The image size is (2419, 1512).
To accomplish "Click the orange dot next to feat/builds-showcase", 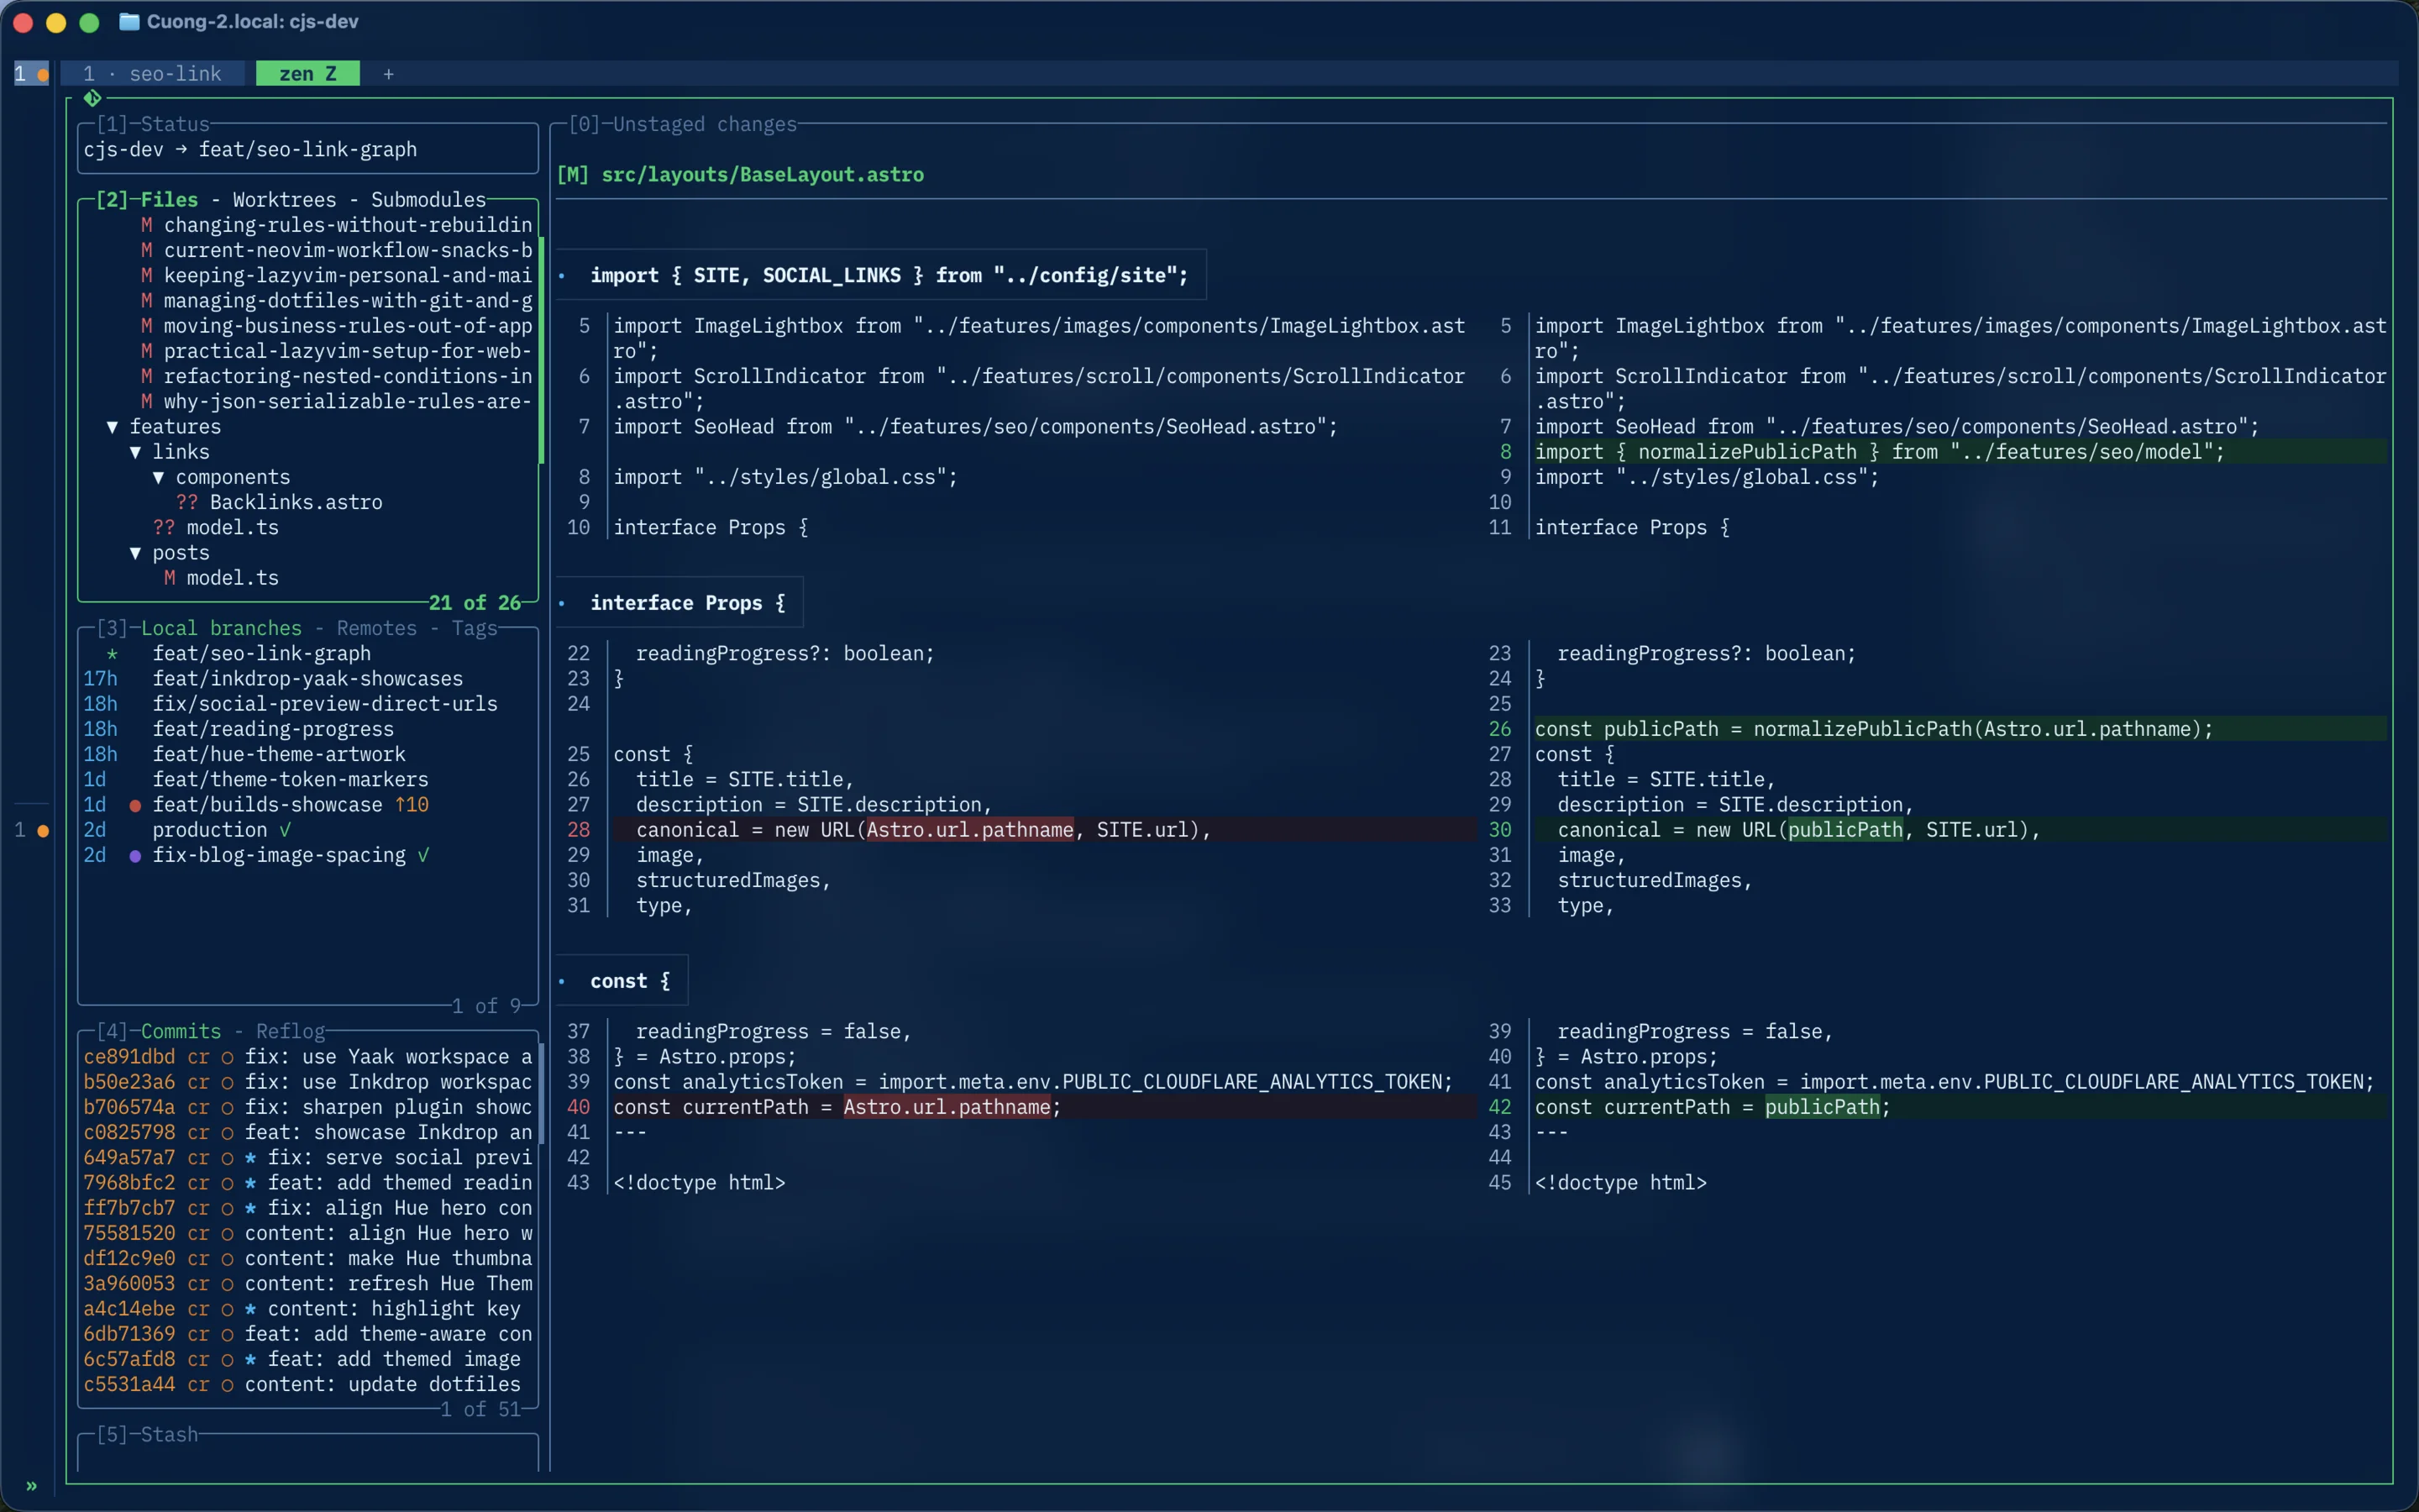I will click(x=135, y=806).
